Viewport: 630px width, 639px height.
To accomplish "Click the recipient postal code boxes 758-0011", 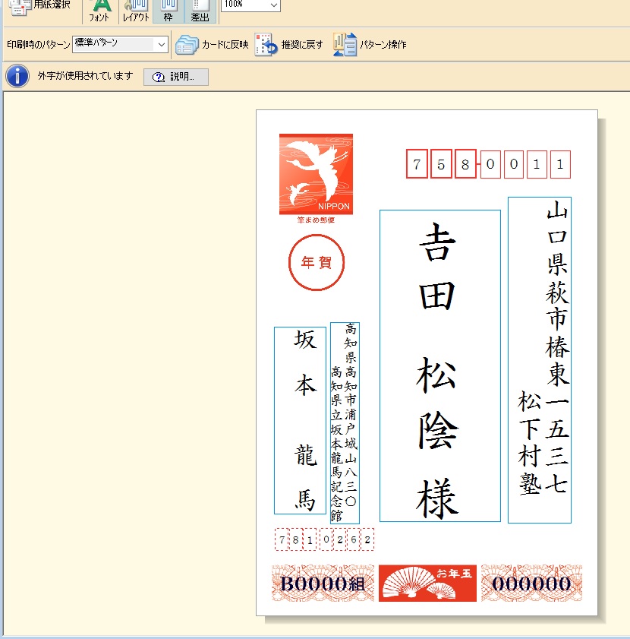I will coord(488,164).
